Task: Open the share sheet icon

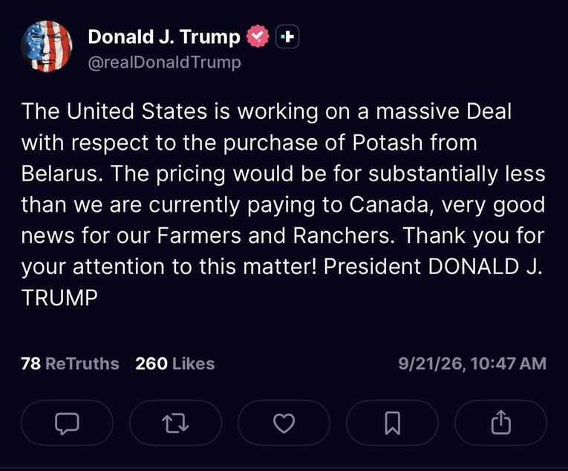Action: [500, 423]
